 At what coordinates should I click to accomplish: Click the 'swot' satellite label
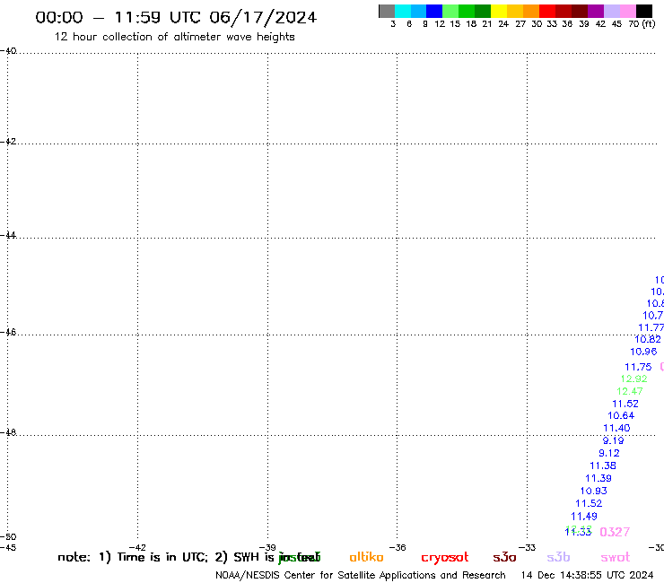pyautogui.click(x=616, y=557)
